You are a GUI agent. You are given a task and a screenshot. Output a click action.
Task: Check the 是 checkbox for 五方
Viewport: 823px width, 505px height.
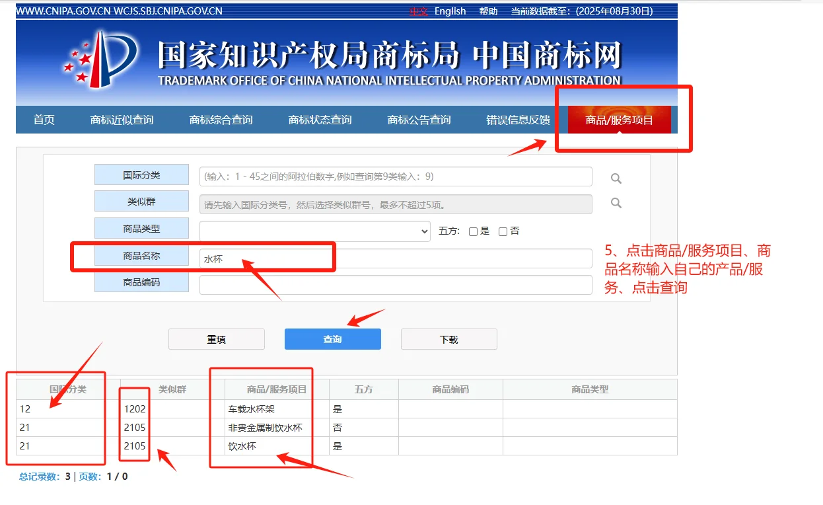coord(473,231)
